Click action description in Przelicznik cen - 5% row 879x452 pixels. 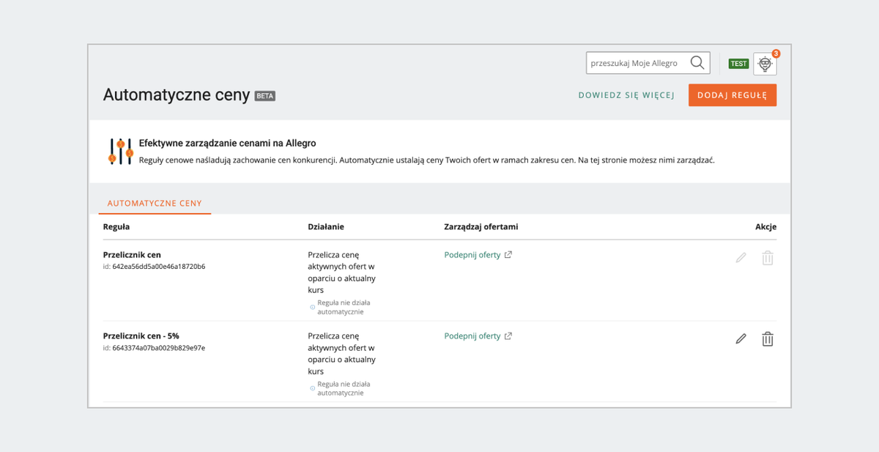coord(342,354)
